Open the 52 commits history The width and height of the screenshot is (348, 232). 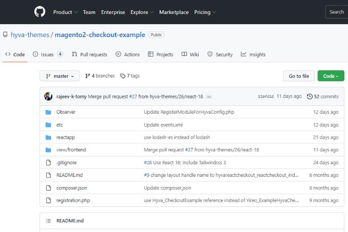tap(323, 97)
